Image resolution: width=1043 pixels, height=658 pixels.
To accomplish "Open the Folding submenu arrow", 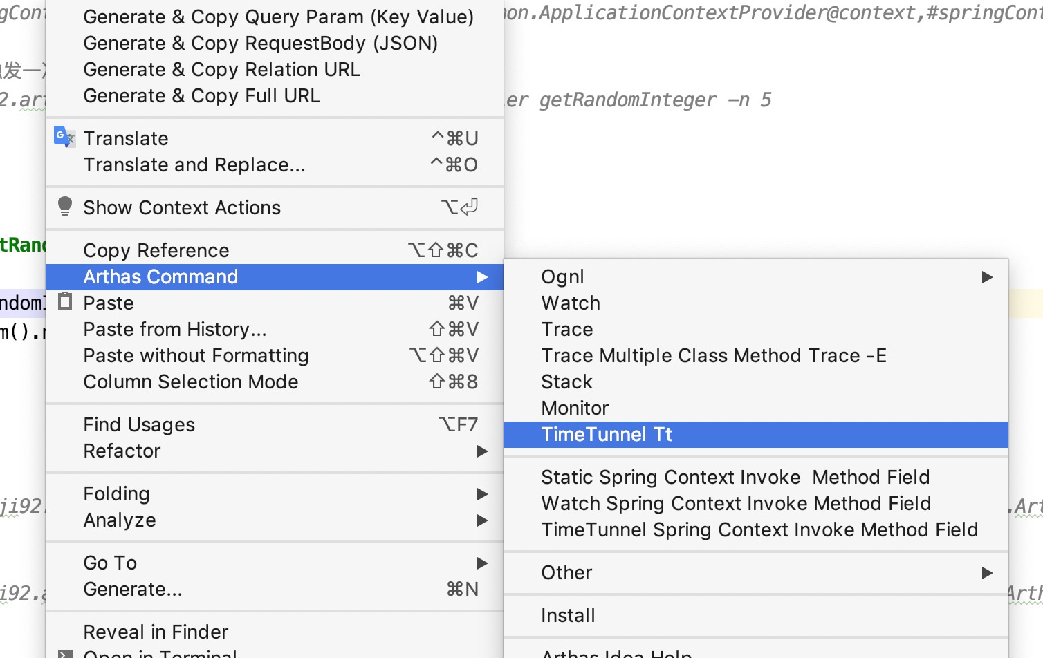I will [482, 494].
